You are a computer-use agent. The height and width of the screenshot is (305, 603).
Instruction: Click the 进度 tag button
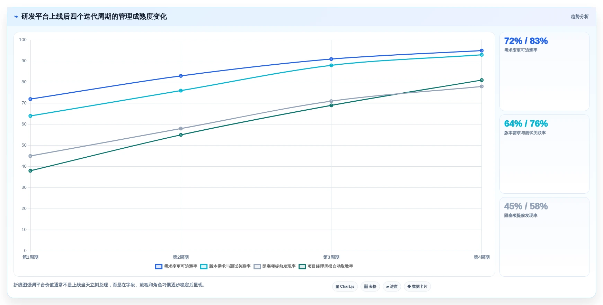[x=392, y=287]
